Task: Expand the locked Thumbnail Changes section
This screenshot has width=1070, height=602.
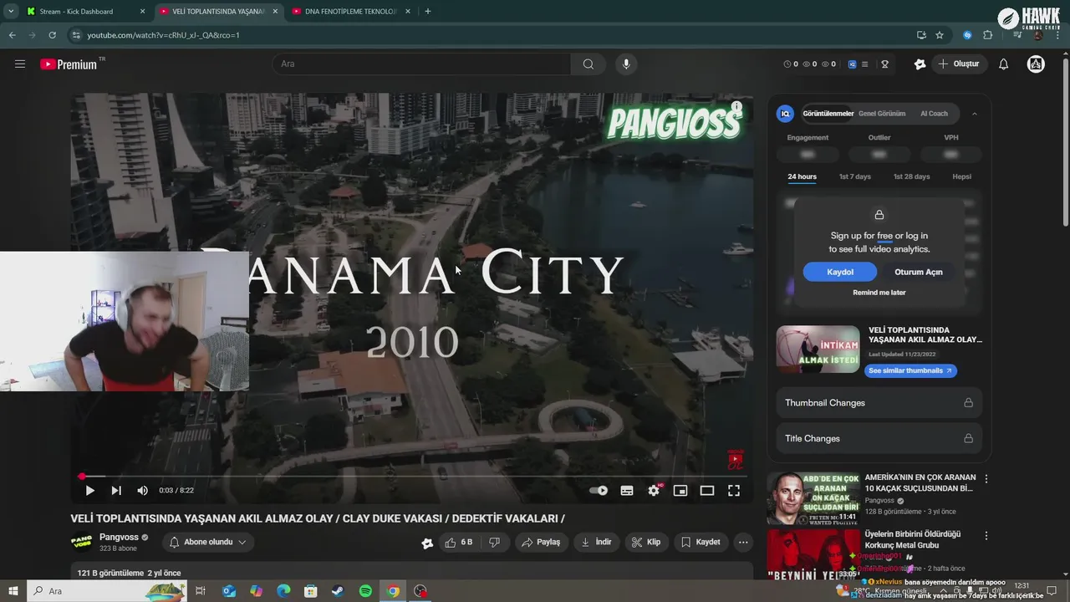Action: [879, 403]
